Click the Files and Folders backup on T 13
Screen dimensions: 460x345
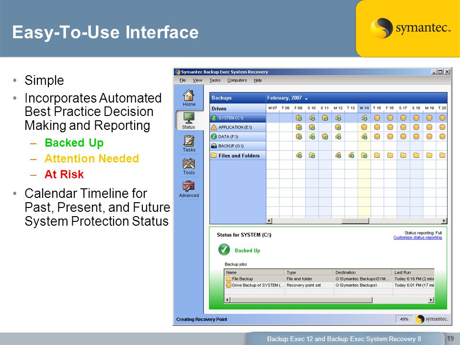pyautogui.click(x=351, y=155)
